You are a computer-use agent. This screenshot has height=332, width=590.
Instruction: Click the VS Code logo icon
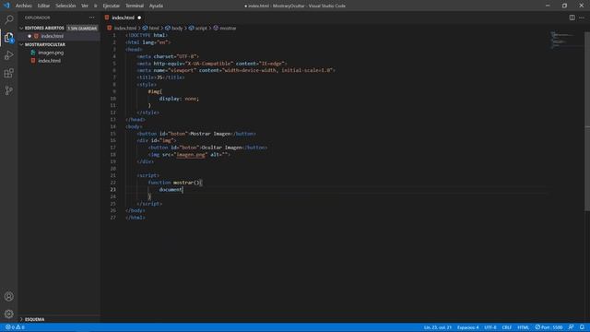tap(6, 6)
